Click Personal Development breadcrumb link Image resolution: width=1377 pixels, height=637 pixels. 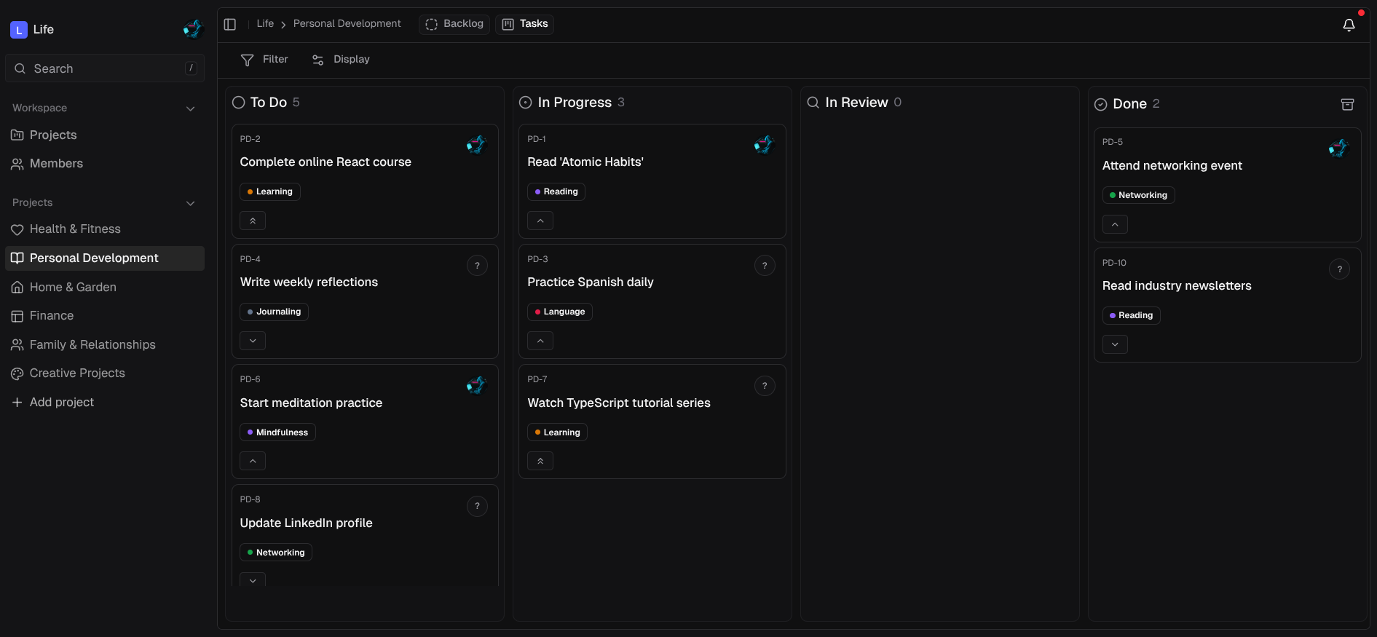pyautogui.click(x=347, y=24)
